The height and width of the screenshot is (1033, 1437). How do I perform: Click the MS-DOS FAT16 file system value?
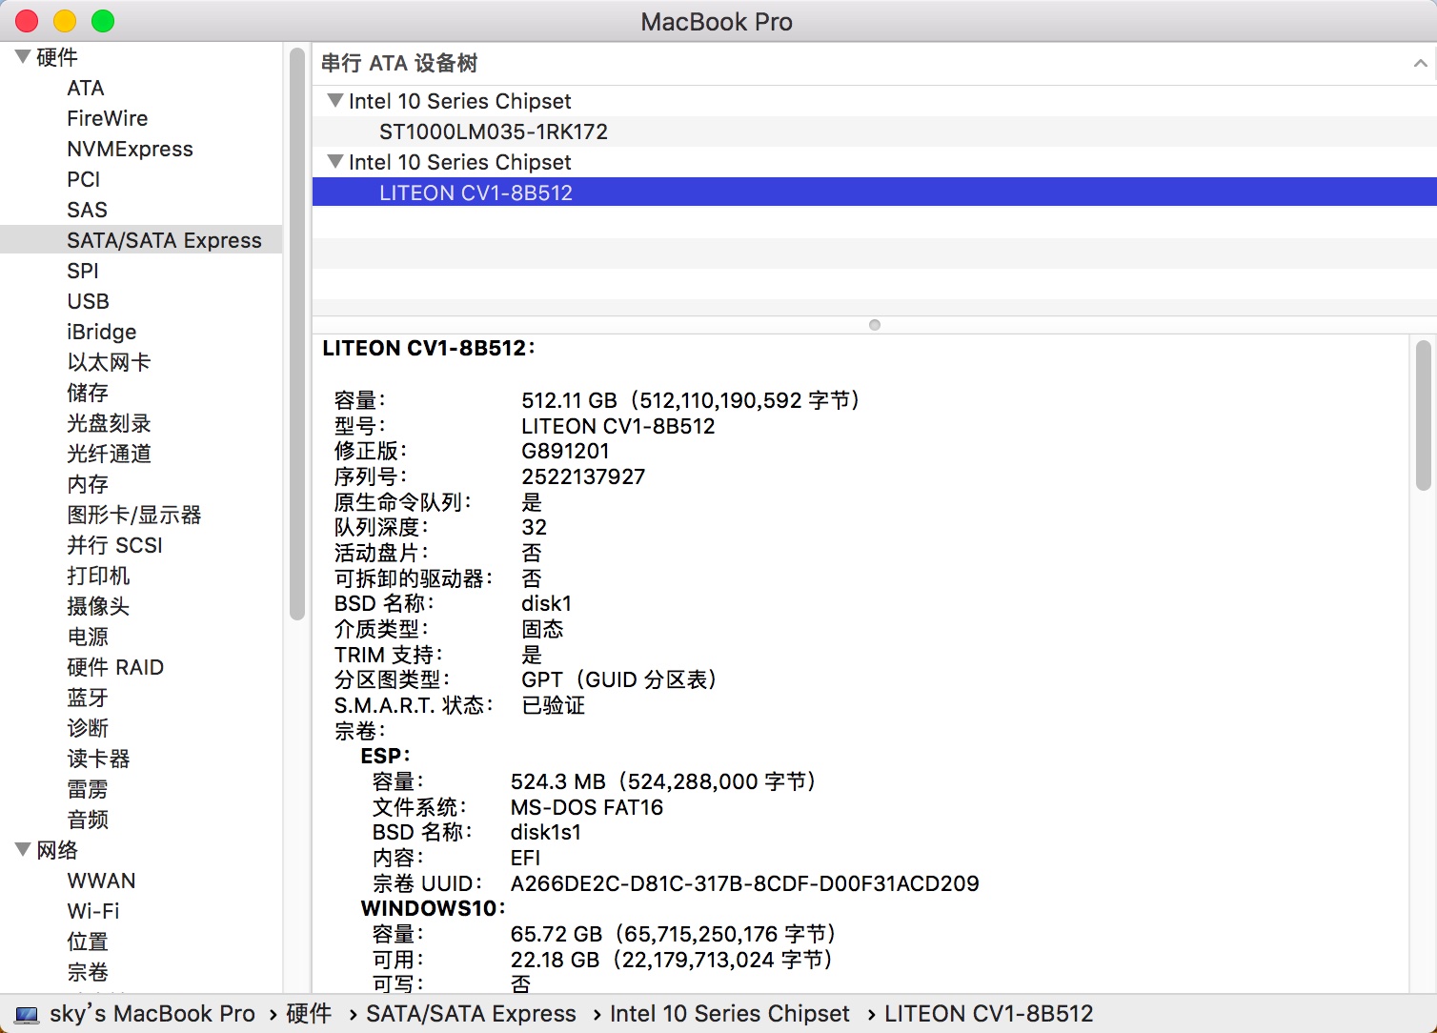[x=587, y=807]
